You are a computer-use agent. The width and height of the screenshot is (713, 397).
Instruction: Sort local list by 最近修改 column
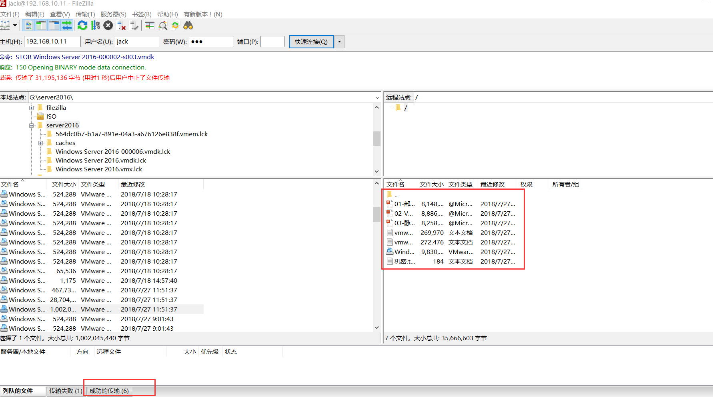click(x=161, y=184)
